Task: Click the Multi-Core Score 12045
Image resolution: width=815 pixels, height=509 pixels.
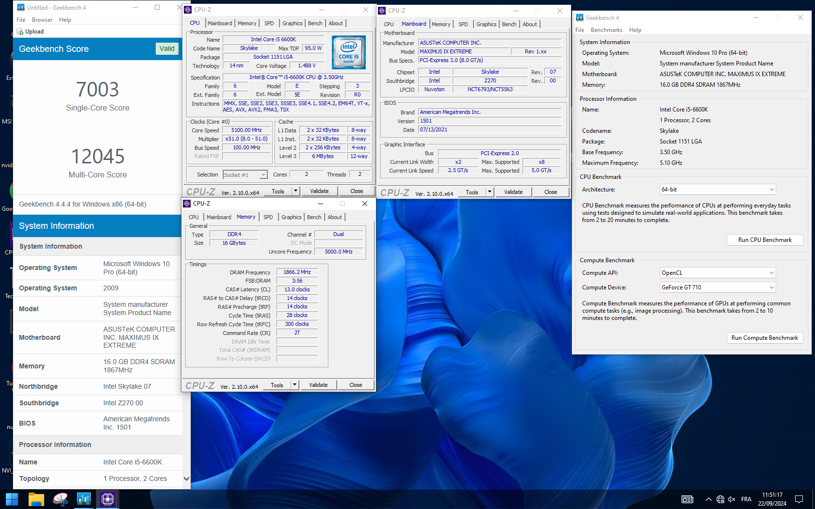Action: coord(98,157)
